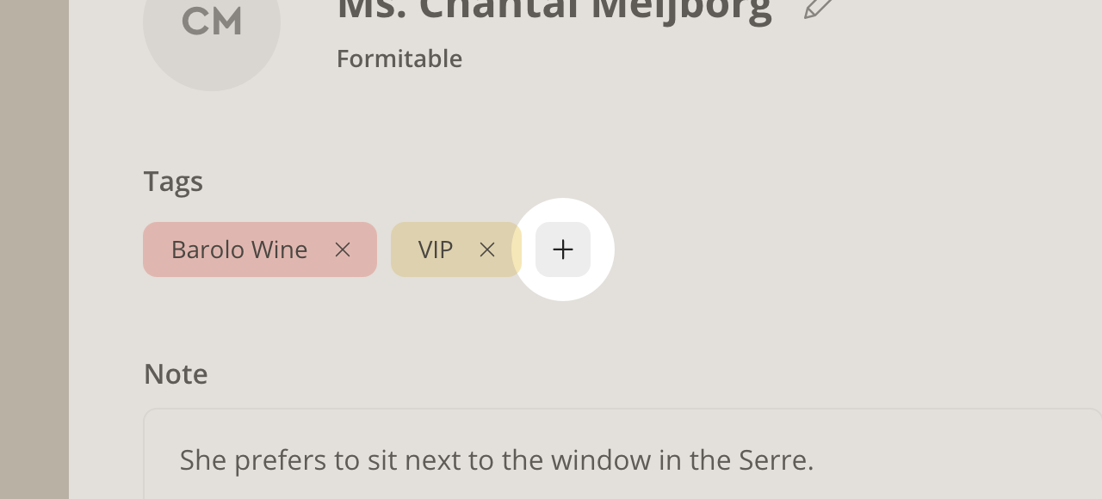Place cursor at start of note sentence
The image size is (1102, 499).
(181, 460)
